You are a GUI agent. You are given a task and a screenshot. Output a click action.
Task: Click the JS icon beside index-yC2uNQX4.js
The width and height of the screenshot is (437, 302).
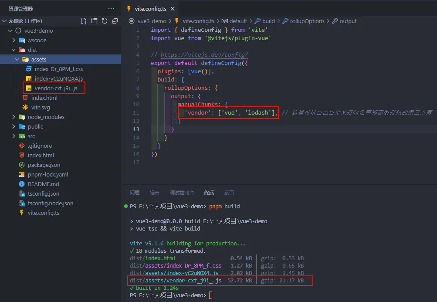(29, 78)
